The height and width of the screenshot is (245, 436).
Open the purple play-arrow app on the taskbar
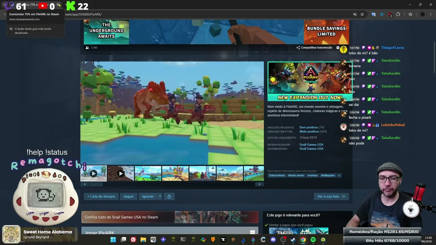tap(163, 240)
